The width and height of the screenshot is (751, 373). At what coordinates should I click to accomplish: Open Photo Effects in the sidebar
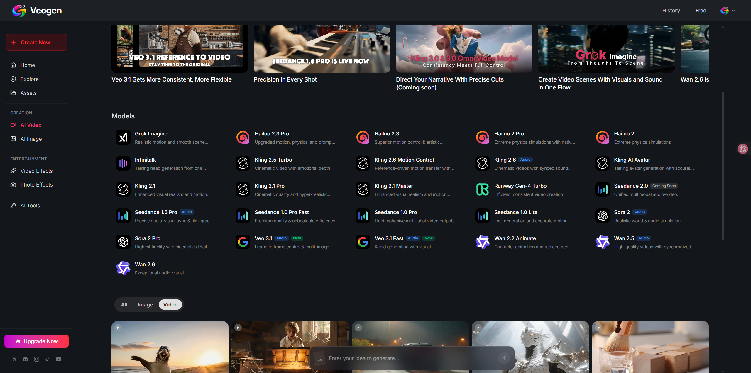(x=36, y=184)
